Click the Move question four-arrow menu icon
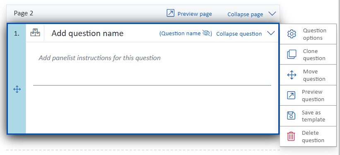This screenshot has height=155, width=340. pos(292,75)
